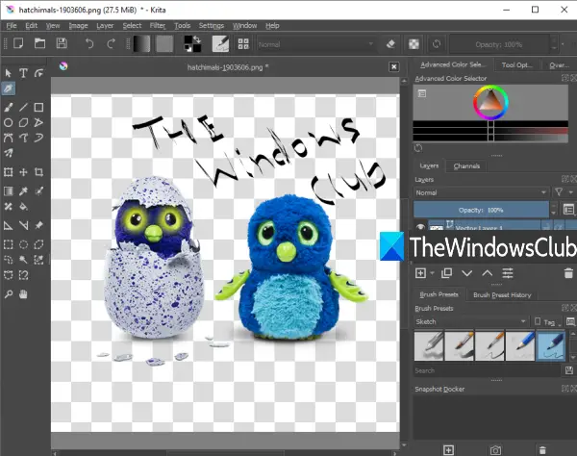Open the Layer menu

(105, 25)
